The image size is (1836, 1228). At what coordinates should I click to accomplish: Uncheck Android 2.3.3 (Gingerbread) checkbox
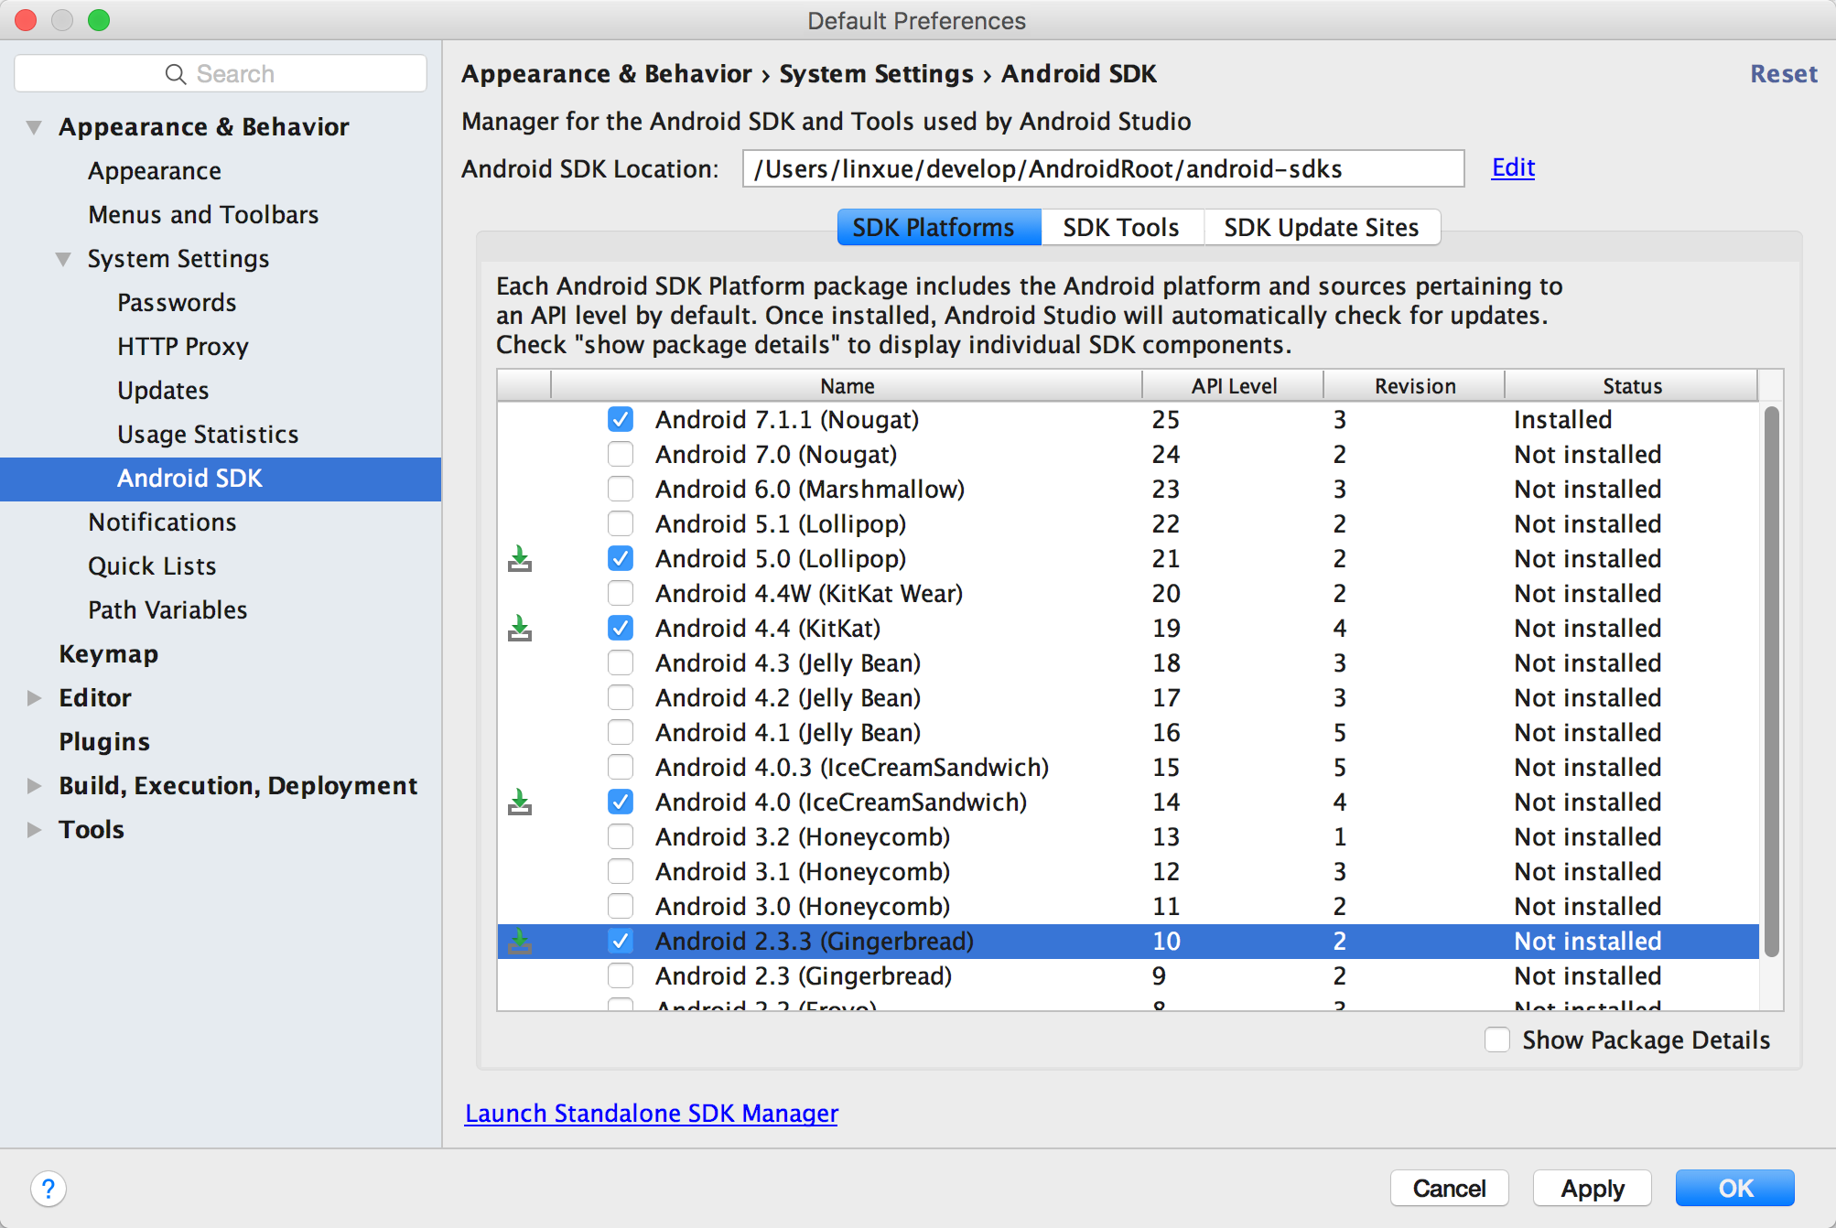click(x=621, y=941)
